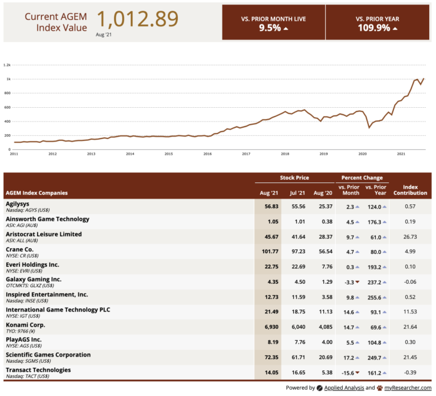This screenshot has width=436, height=396.
Task: Click Galaxy Gaming's red down arrow at -3.3
Action: tap(357, 282)
